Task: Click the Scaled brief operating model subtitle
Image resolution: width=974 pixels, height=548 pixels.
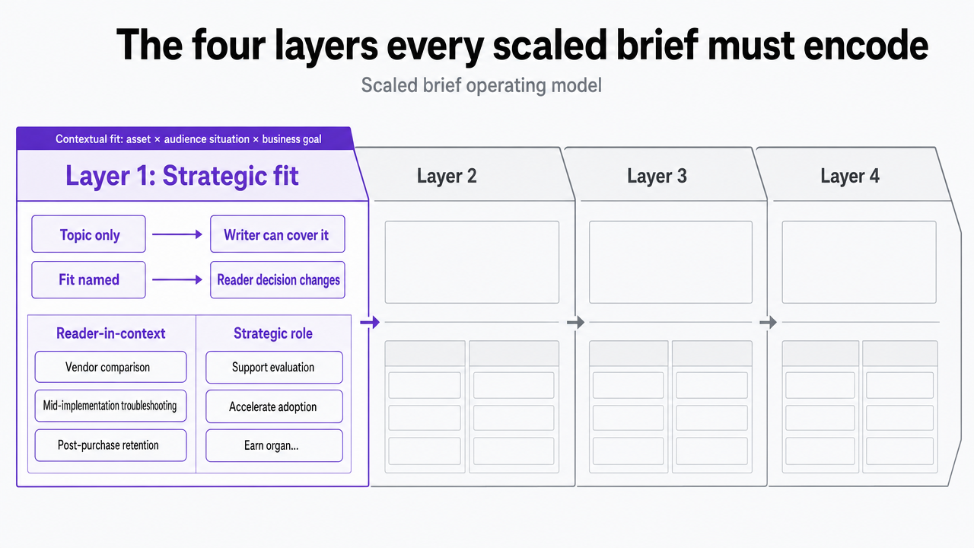Action: point(481,84)
